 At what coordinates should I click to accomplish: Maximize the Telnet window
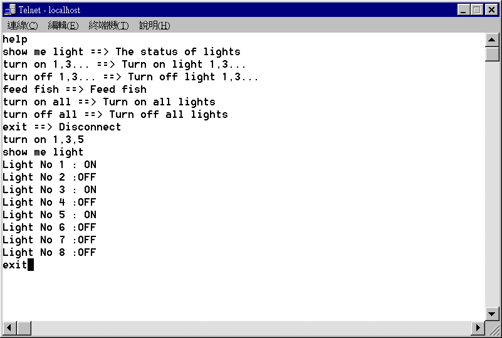[476, 10]
